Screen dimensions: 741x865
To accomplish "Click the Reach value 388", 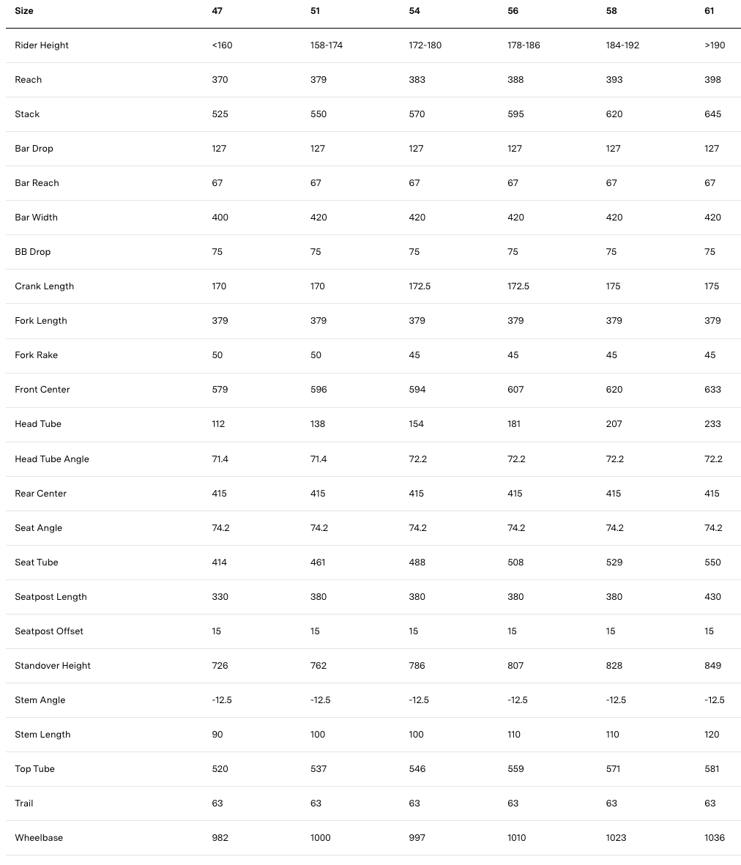I will (515, 80).
